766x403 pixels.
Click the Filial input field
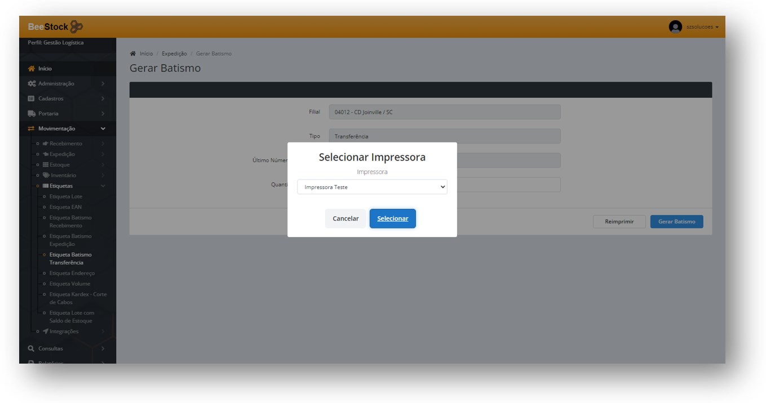pos(444,112)
